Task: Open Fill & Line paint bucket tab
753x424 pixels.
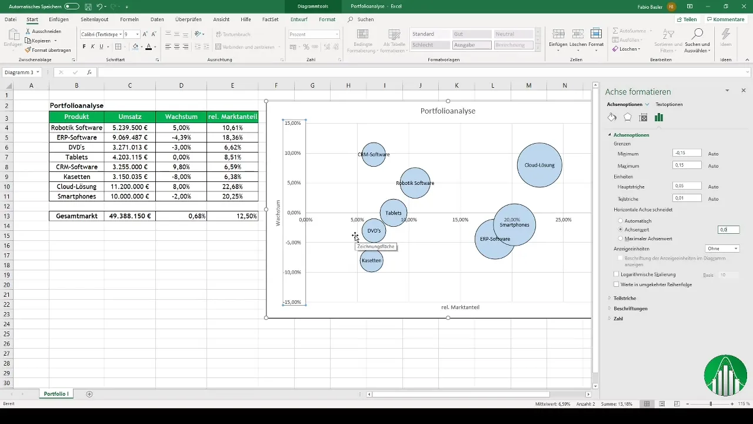Action: pos(612,117)
